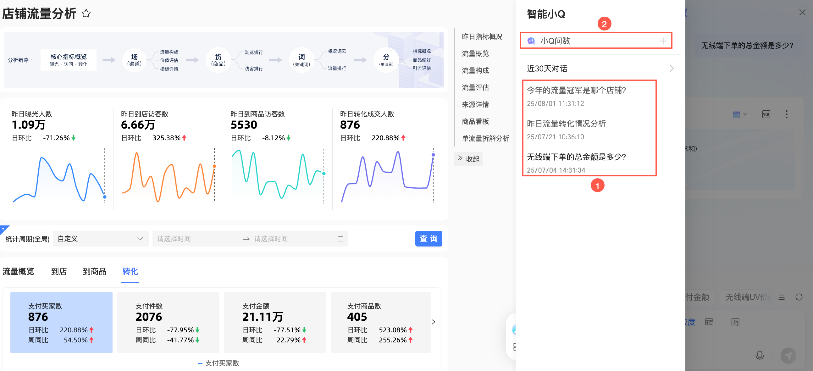Open the calendar icon in date range field
This screenshot has width=813, height=371.
(x=340, y=239)
